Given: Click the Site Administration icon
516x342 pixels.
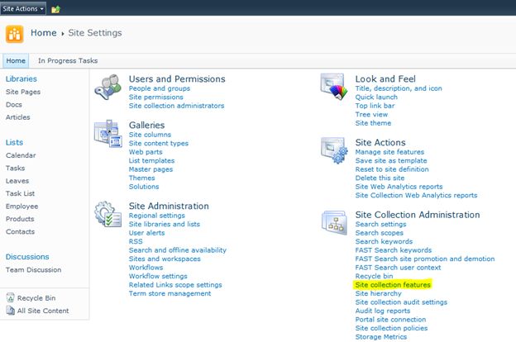Looking at the screenshot, I should pyautogui.click(x=107, y=214).
